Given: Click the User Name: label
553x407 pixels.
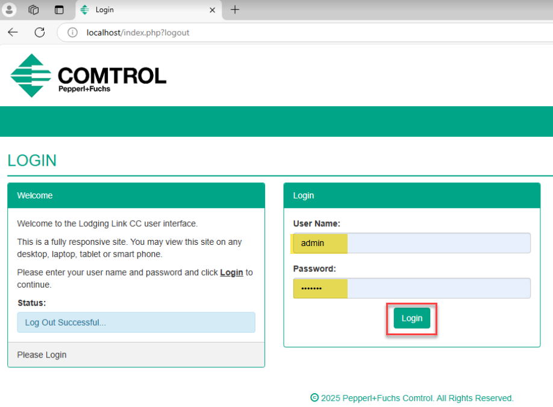Looking at the screenshot, I should point(317,224).
